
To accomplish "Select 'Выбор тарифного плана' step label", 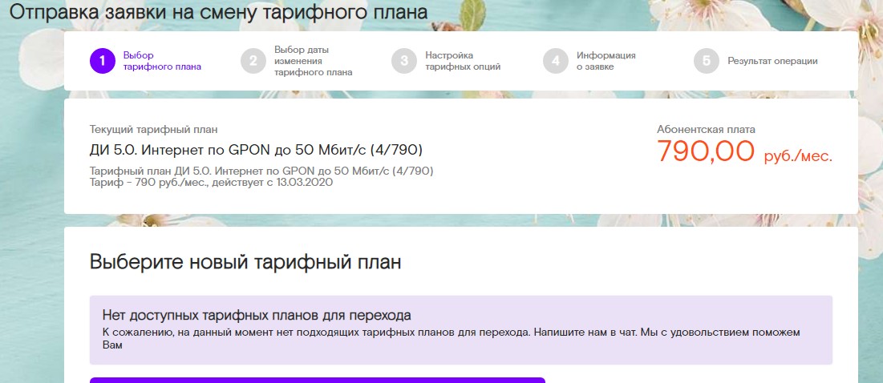I will [x=162, y=61].
